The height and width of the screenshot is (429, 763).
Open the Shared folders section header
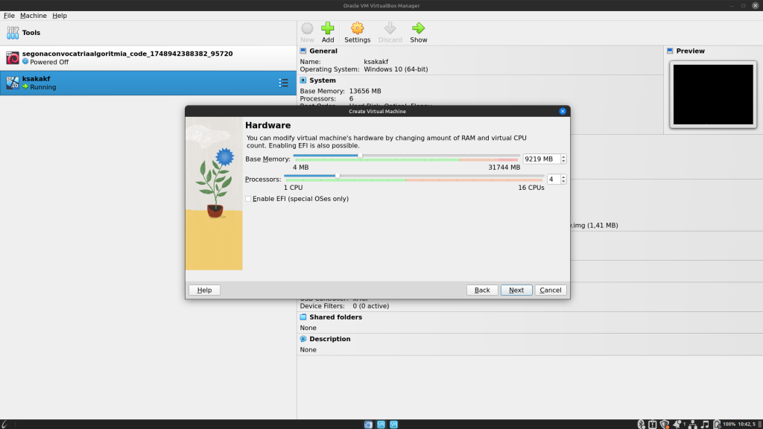(335, 317)
